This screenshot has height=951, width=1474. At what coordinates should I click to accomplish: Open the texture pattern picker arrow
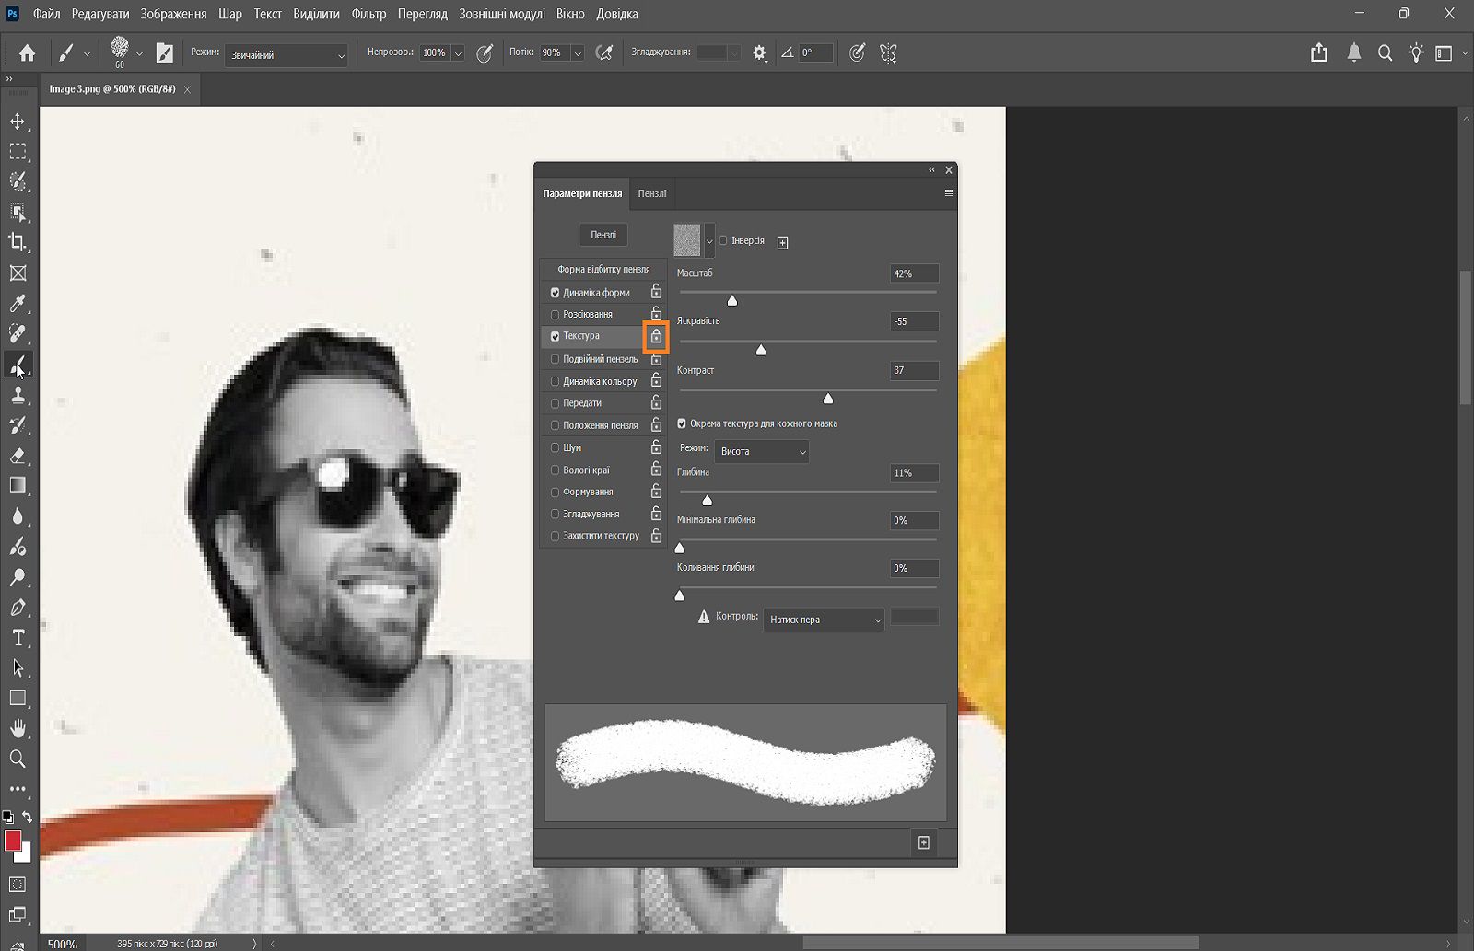(710, 240)
